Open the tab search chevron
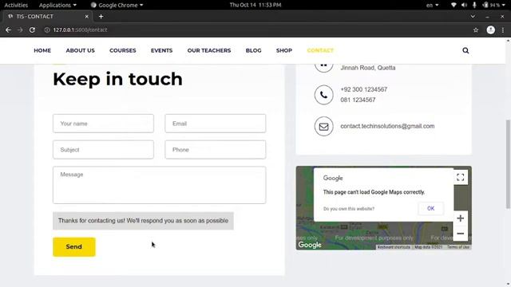 coord(473,16)
